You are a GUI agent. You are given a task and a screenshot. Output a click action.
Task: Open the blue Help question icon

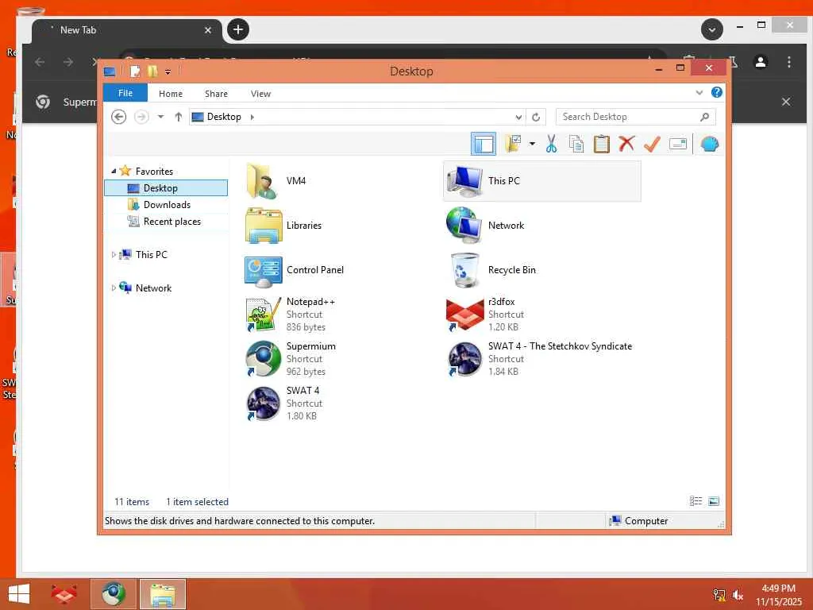coord(717,92)
